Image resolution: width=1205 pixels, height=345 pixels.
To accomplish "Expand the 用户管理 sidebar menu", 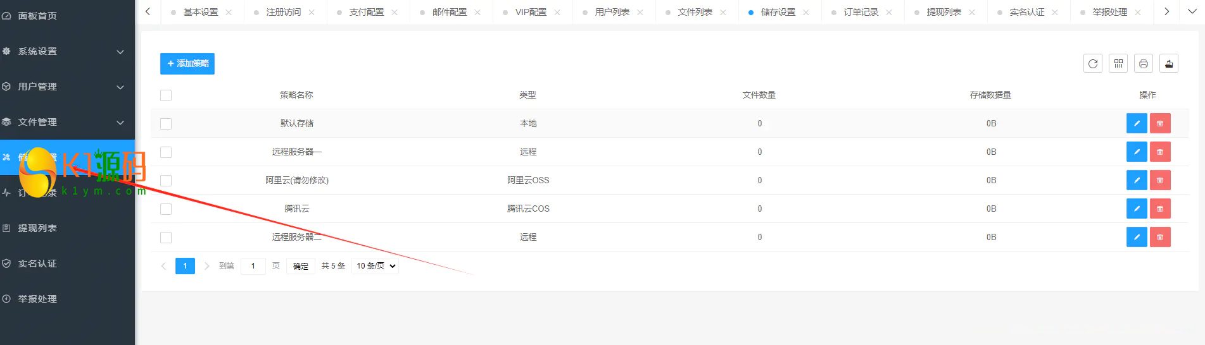I will [x=67, y=87].
